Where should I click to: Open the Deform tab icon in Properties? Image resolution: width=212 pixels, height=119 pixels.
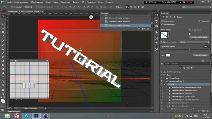click(x=167, y=17)
